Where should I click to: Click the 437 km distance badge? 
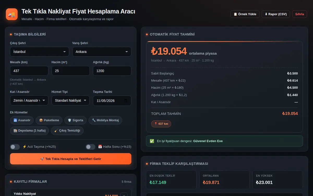161,124
